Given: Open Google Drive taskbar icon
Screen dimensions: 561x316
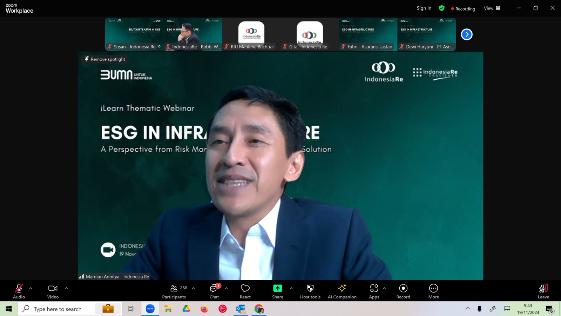Looking at the screenshot, I should [186, 309].
